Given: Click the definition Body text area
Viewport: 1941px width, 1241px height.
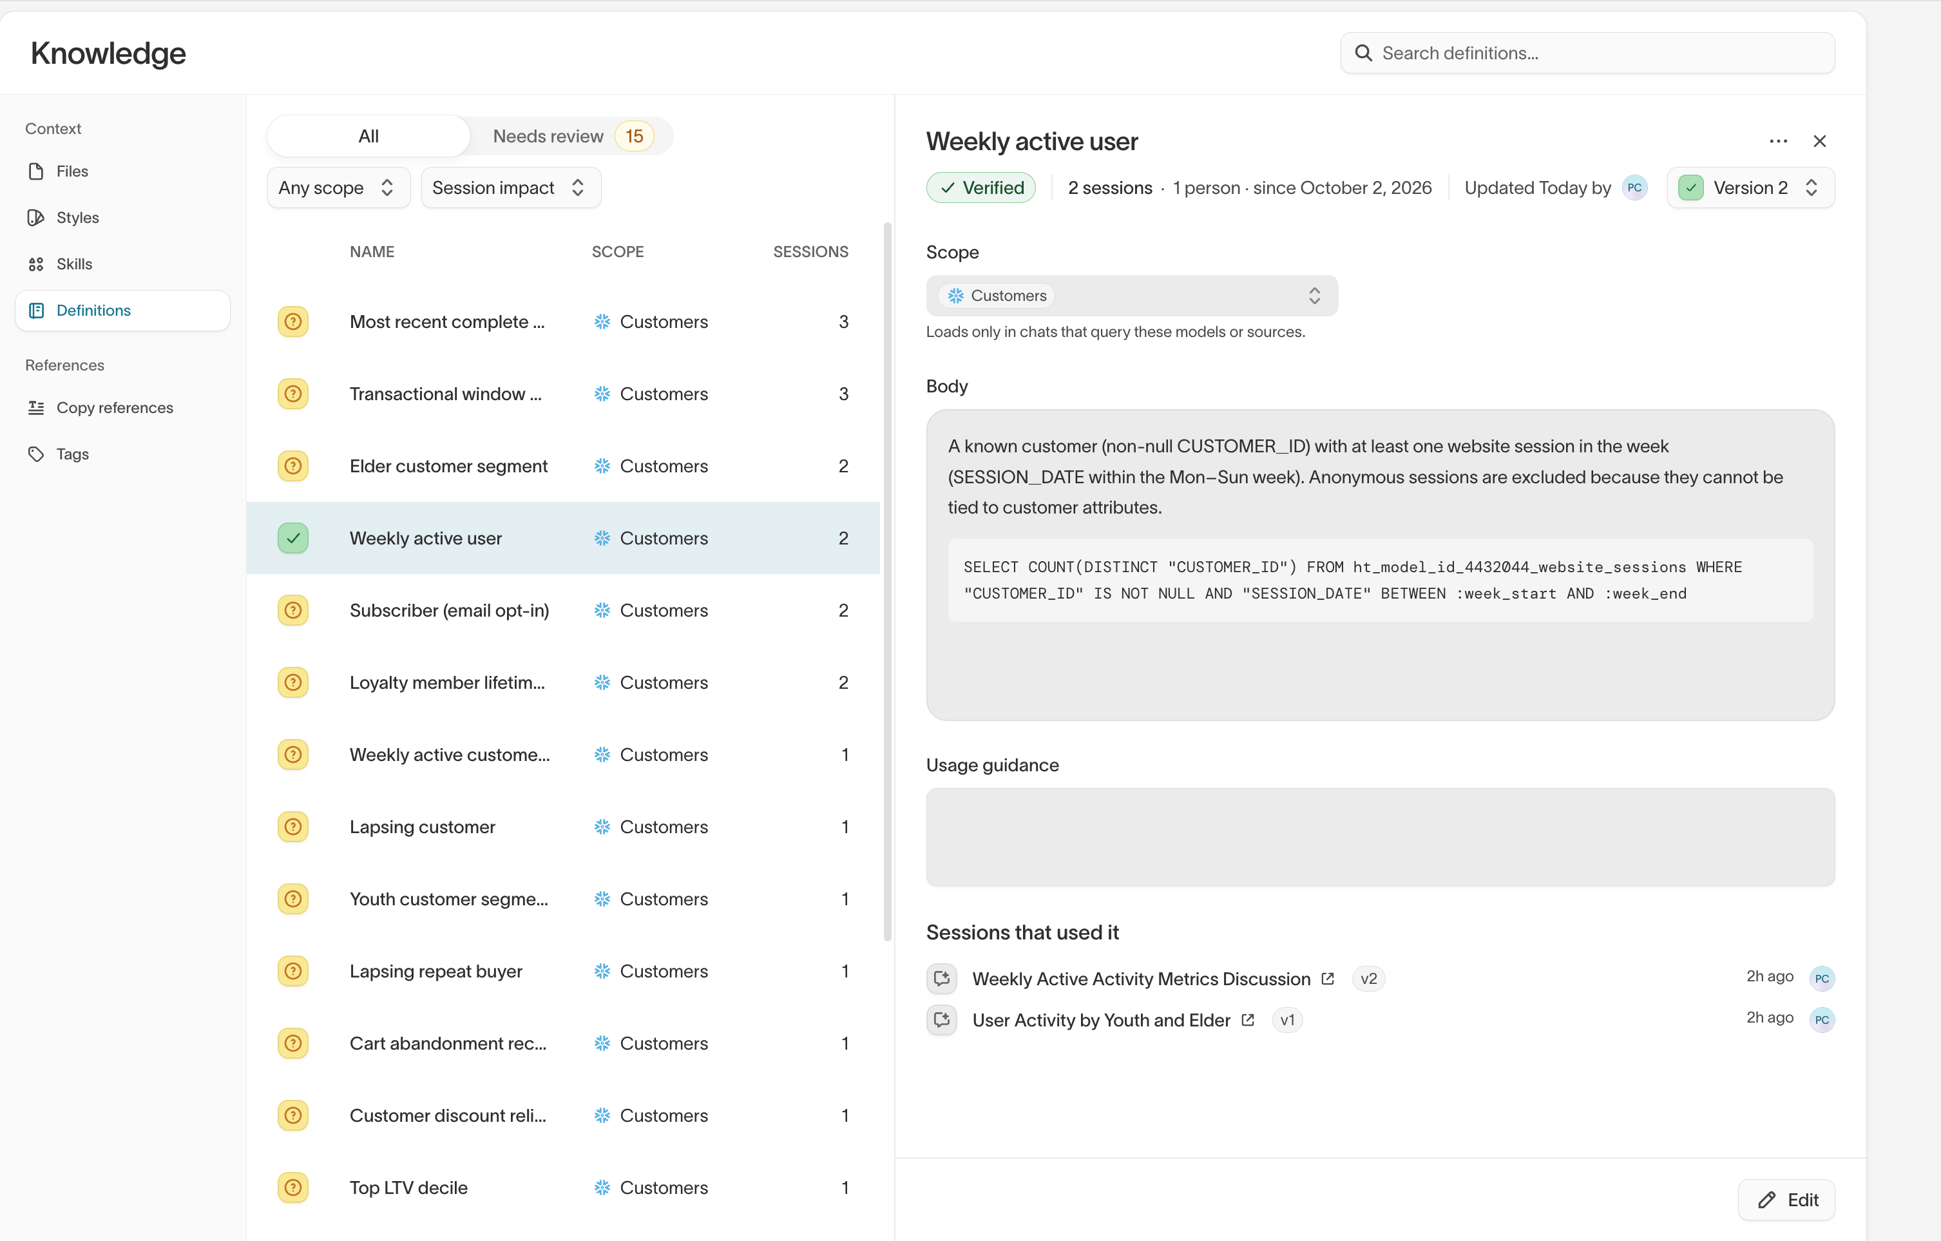Looking at the screenshot, I should click(1380, 565).
